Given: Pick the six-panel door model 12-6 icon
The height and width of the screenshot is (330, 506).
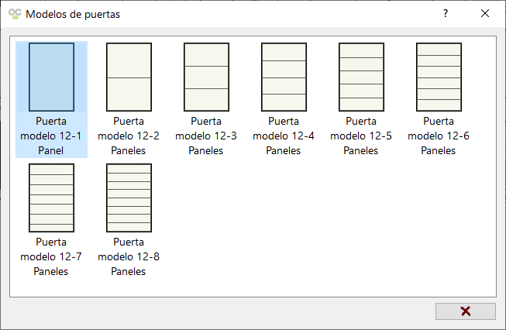Looking at the screenshot, I should [x=439, y=77].
